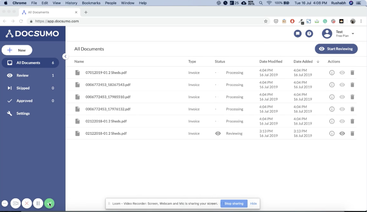Show info for 0006772453_17985510.pdf

click(332, 97)
